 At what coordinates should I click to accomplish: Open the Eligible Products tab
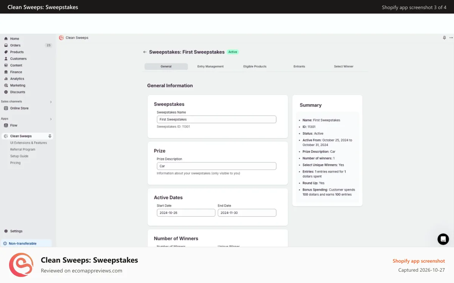(255, 66)
